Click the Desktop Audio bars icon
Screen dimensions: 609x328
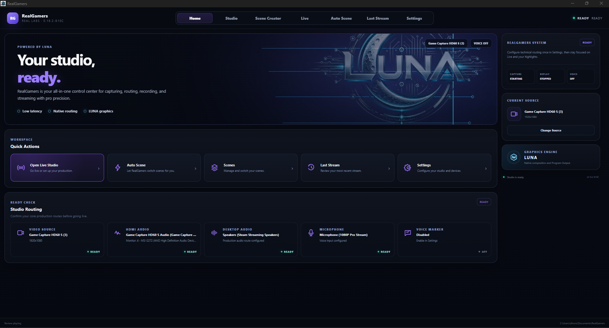tap(214, 233)
